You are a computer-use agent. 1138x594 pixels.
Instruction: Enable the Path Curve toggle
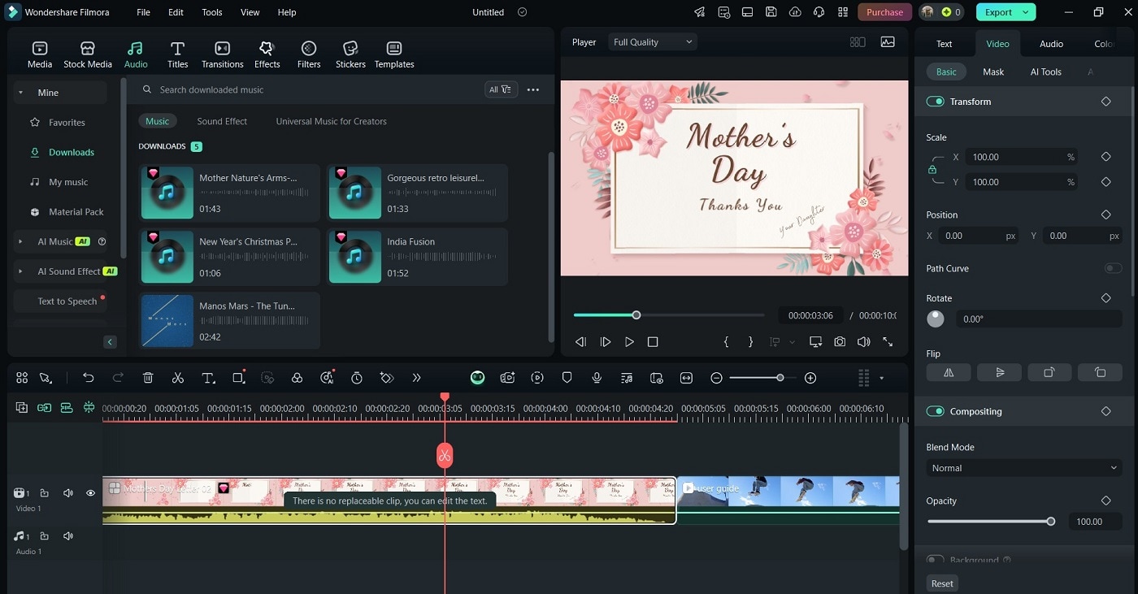[x=1112, y=268]
